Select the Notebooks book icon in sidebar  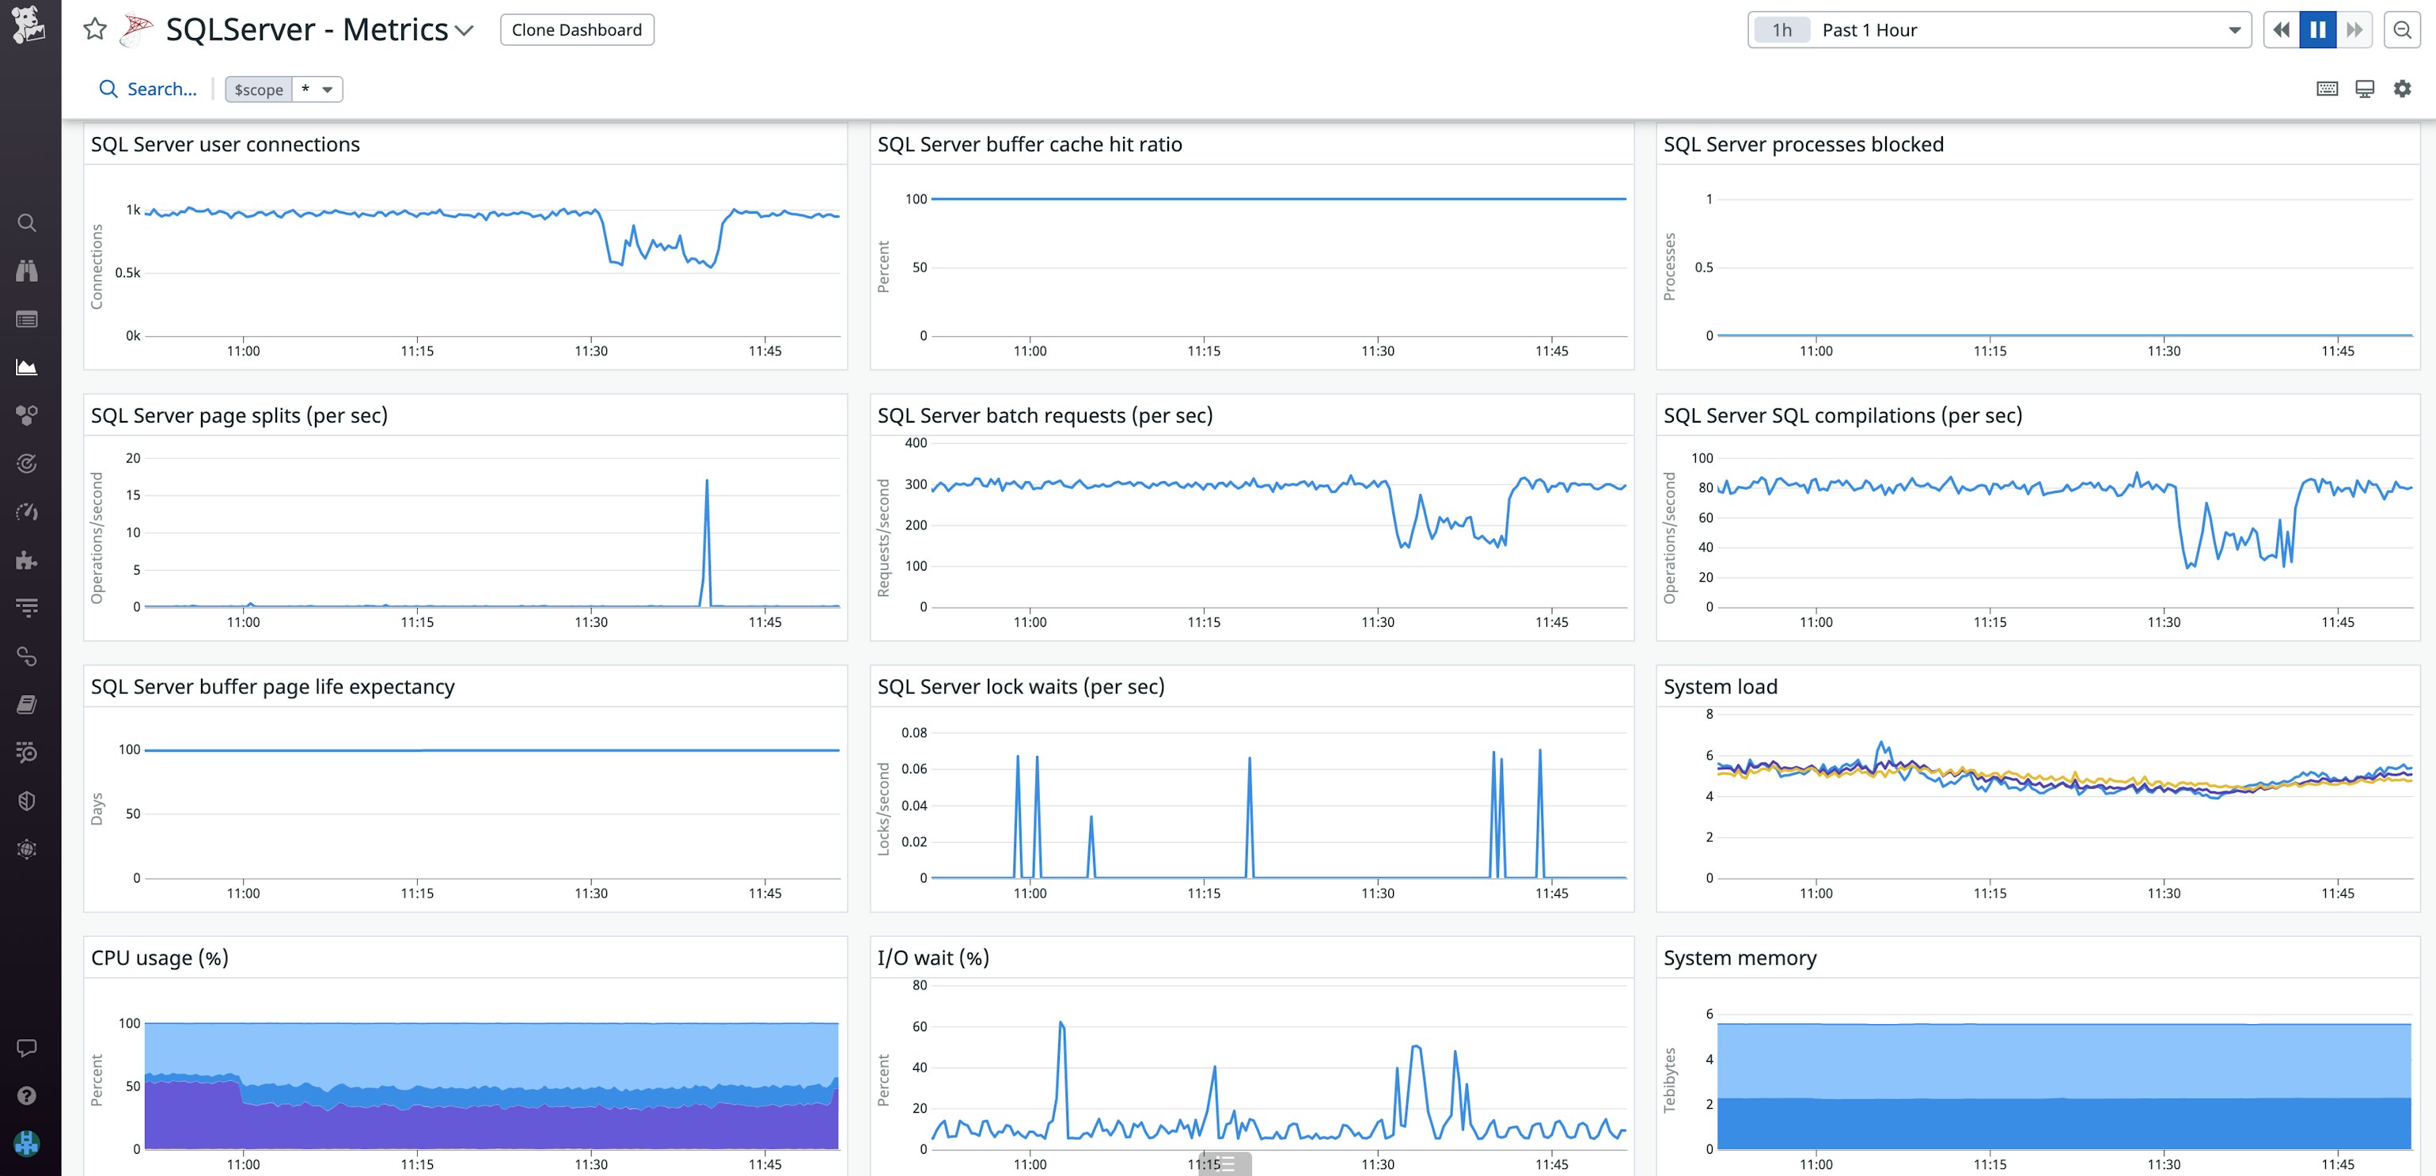26,704
